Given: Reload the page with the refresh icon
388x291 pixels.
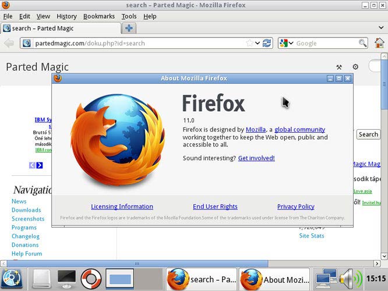Looking at the screenshot, I should click(267, 43).
